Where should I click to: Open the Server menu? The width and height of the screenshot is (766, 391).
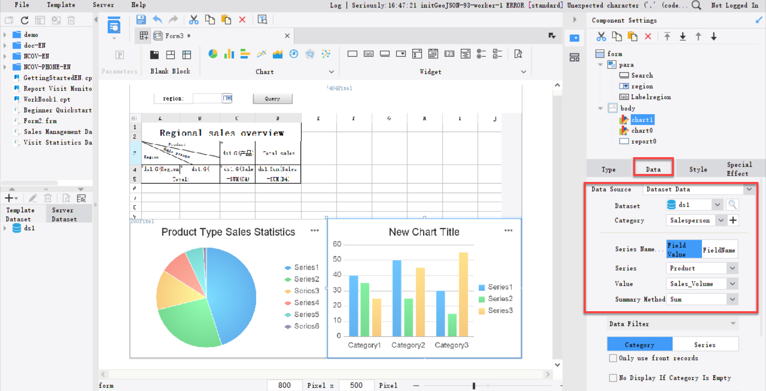point(103,5)
